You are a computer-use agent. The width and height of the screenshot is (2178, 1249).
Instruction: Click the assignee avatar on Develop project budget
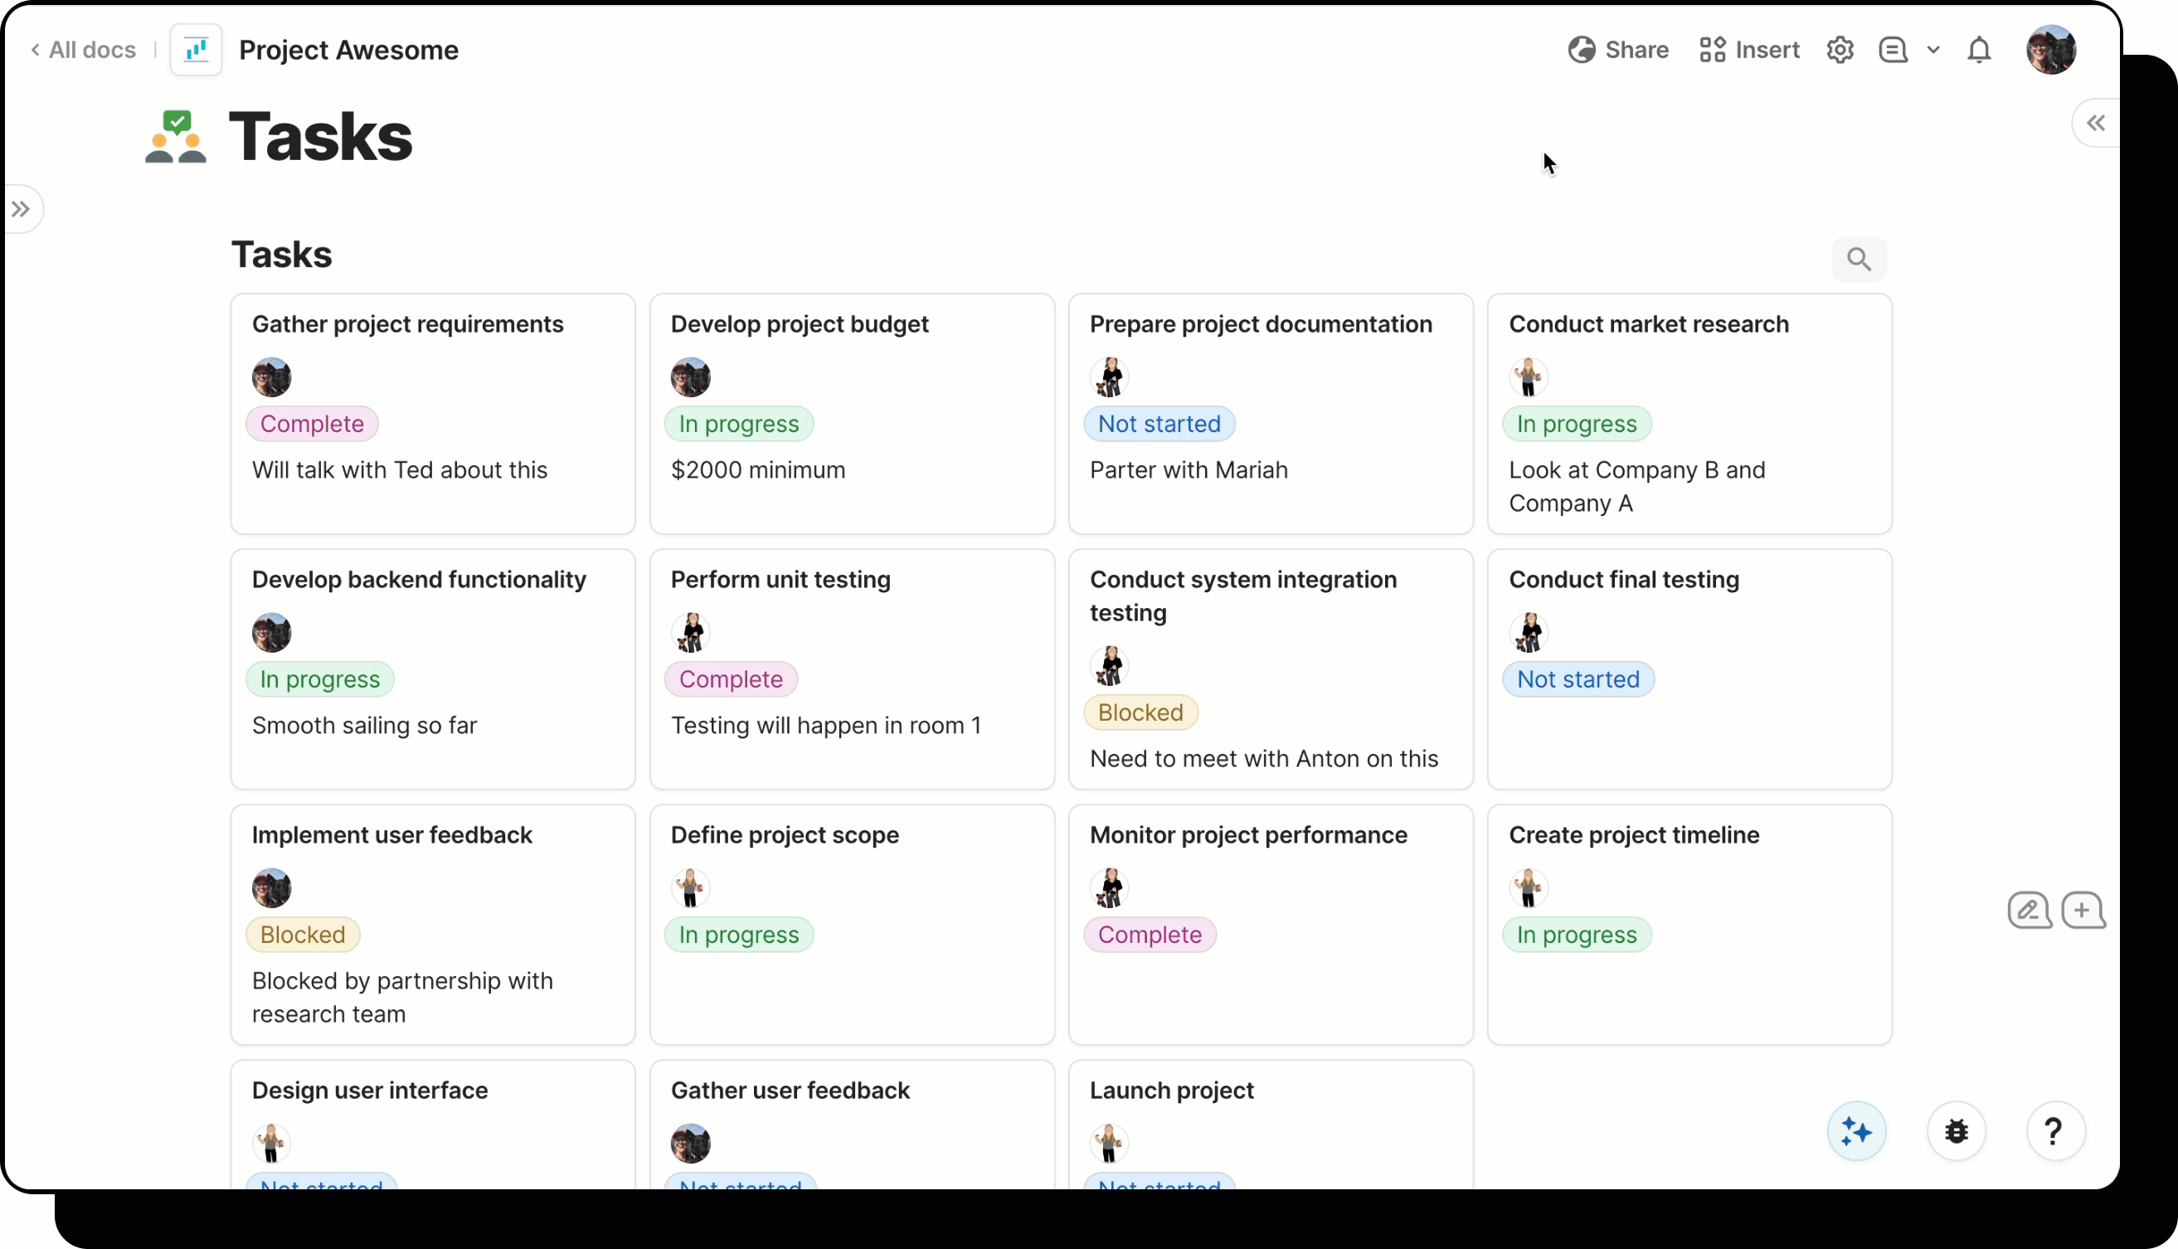[691, 377]
